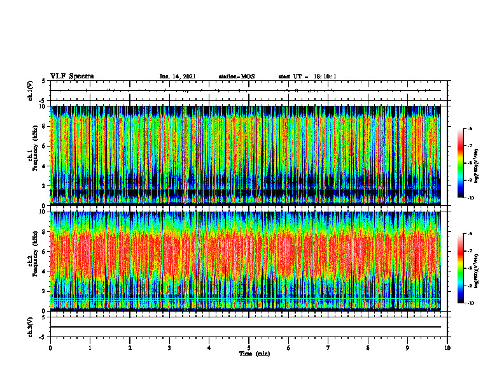Select the date text "Jan. 14, 2021"
This screenshot has height=390, width=504.
coord(178,76)
